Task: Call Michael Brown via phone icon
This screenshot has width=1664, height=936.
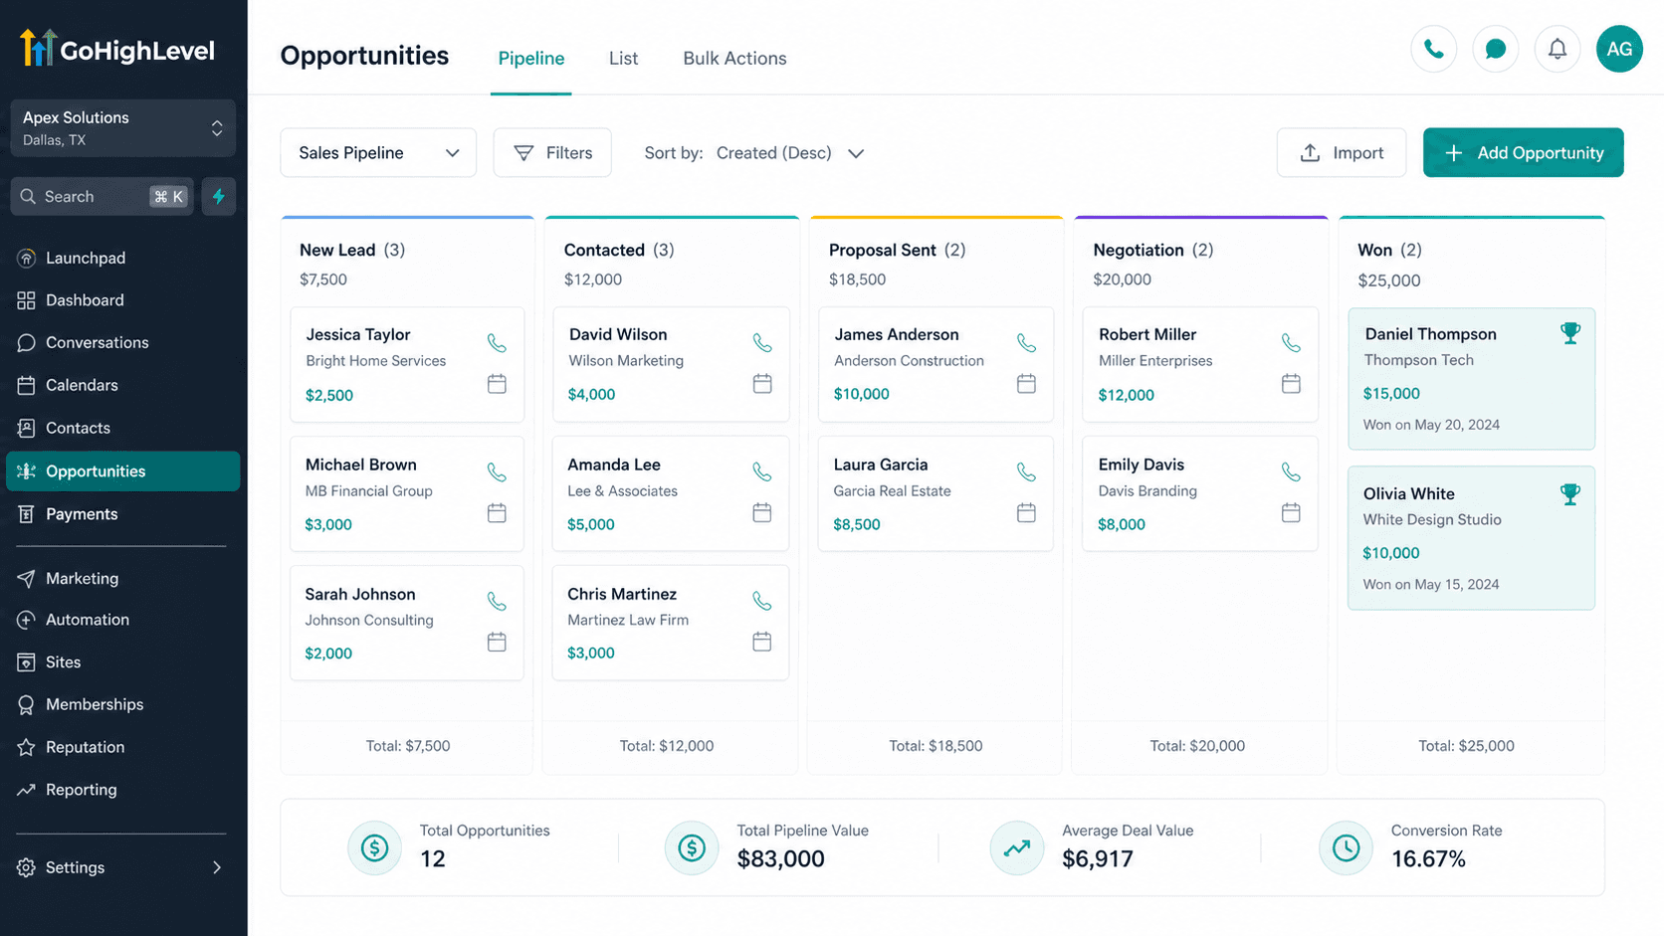Action: (x=497, y=472)
